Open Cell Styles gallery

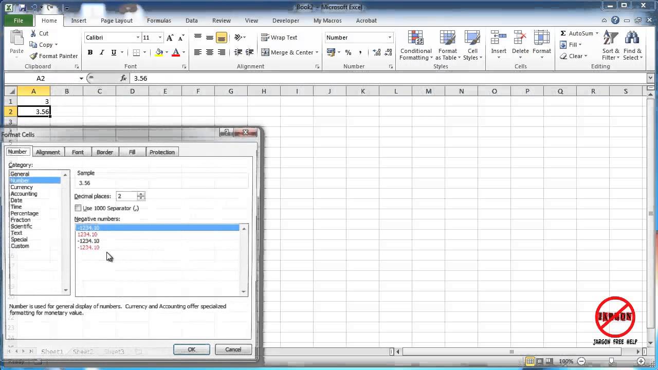pos(472,45)
